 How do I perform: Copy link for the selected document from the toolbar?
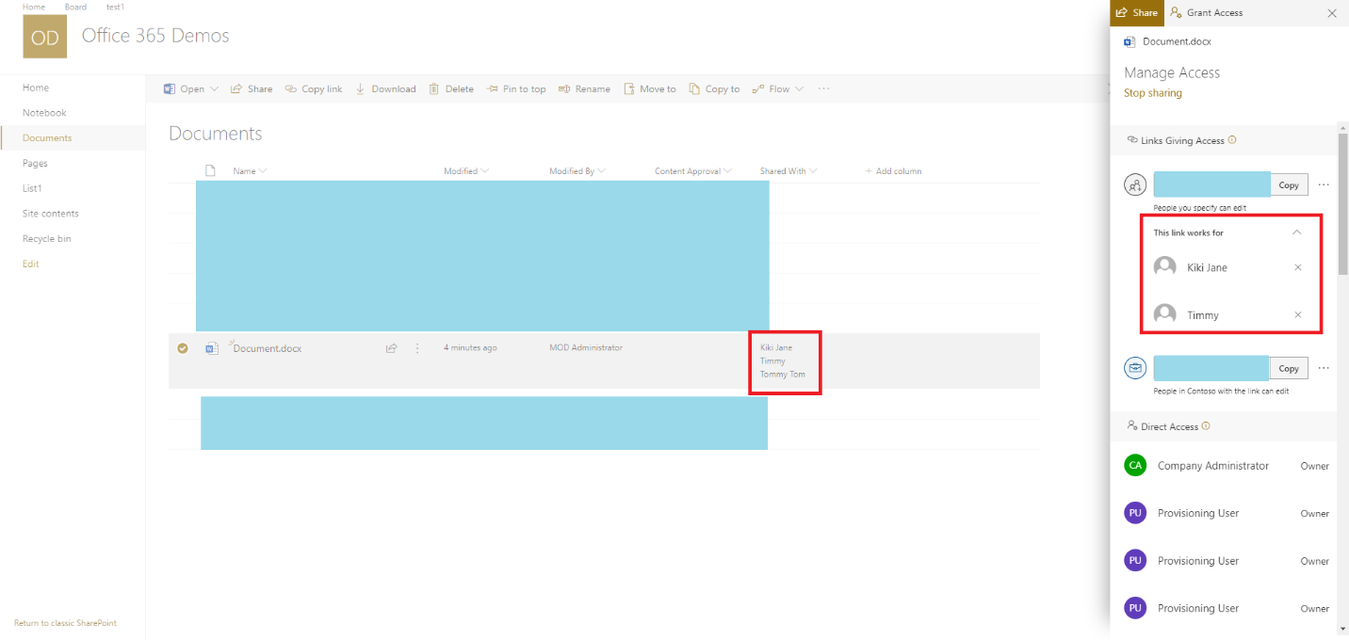click(x=314, y=89)
